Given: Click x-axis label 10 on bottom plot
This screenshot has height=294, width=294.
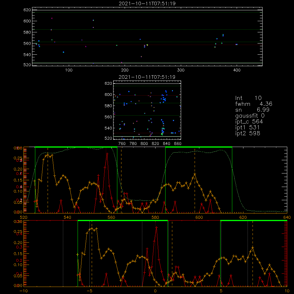Looking at the screenshot, I should tap(287, 291).
